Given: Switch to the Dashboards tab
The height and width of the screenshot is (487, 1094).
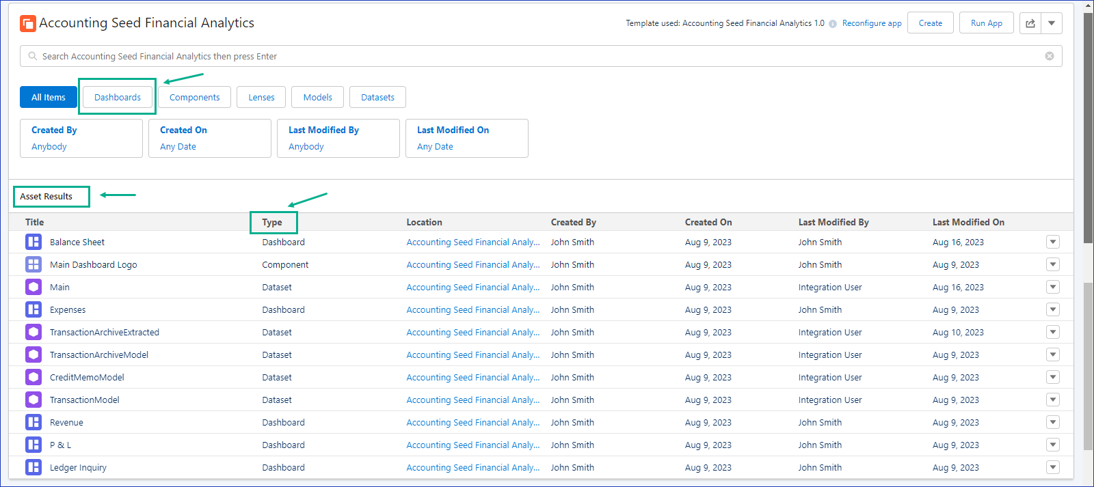Looking at the screenshot, I should [x=118, y=97].
